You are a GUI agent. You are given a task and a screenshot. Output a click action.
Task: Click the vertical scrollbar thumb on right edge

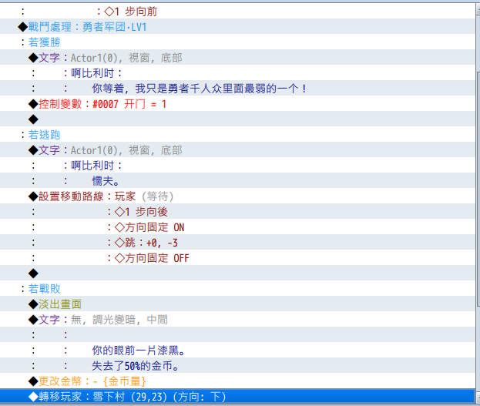[x=478, y=189]
